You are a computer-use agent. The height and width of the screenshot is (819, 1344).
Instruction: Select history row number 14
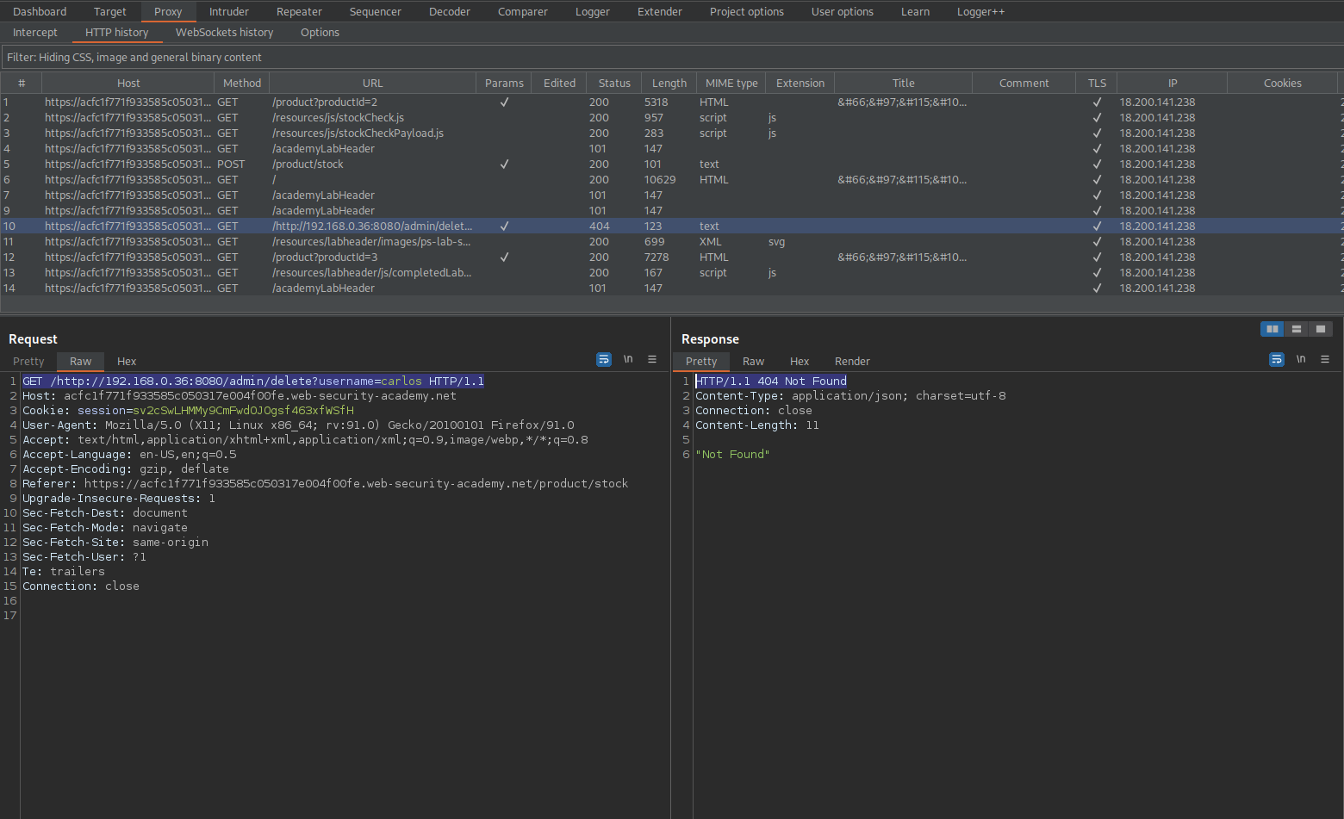pyautogui.click(x=672, y=288)
